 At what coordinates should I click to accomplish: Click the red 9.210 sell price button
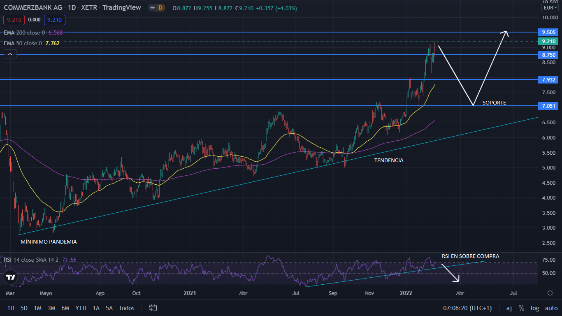coord(14,19)
